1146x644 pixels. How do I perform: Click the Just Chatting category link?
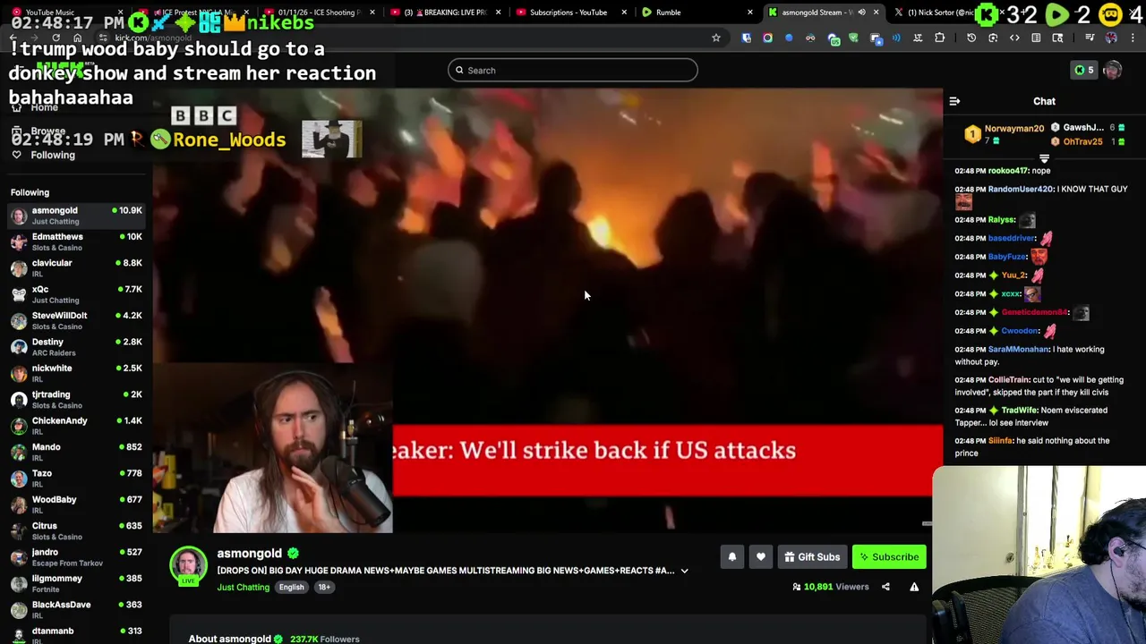[243, 587]
